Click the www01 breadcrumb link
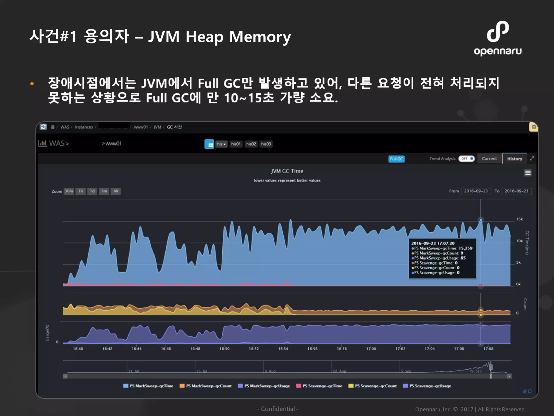Screen dimensions: 554x416 (141, 127)
